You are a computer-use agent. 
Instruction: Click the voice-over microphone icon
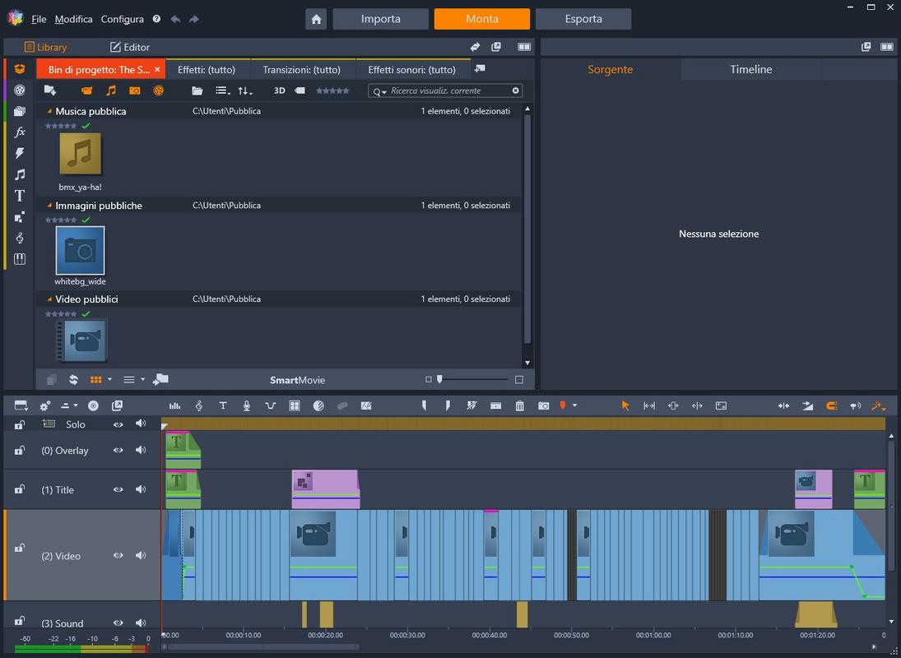247,406
